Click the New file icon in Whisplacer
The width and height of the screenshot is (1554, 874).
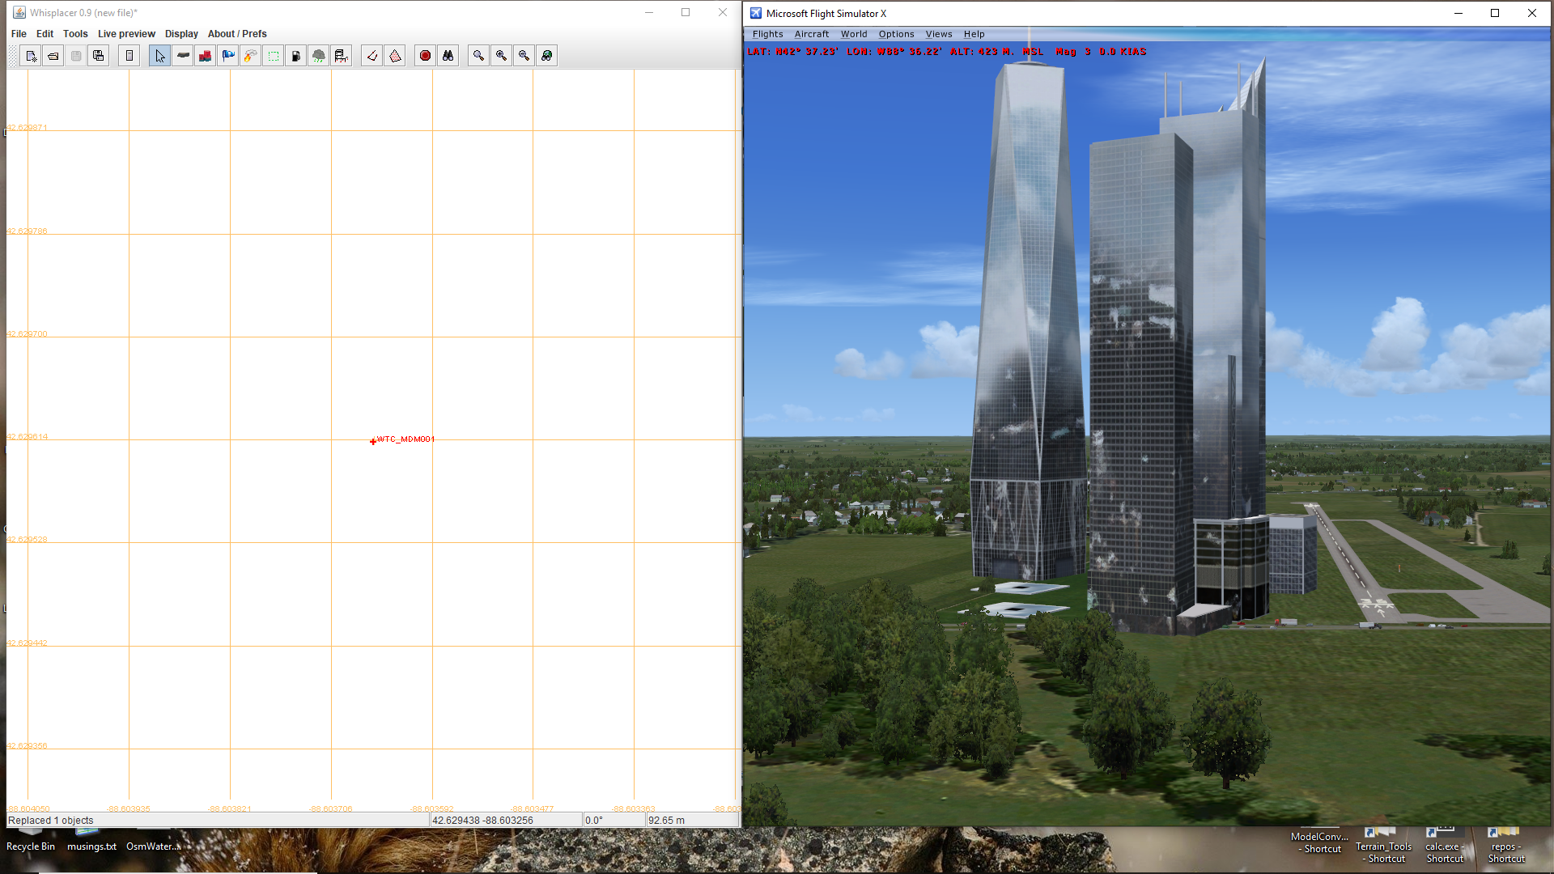[x=31, y=56]
